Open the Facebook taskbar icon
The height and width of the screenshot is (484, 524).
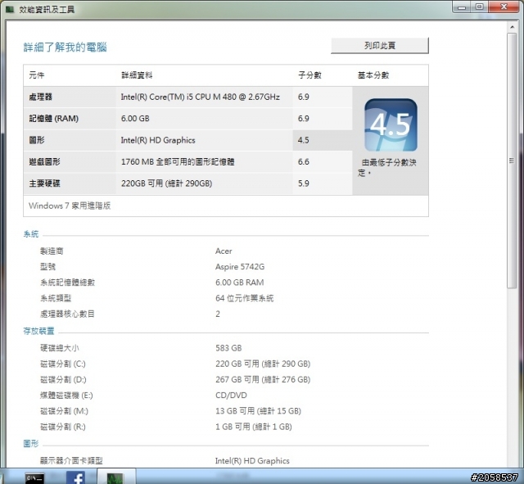pos(75,477)
